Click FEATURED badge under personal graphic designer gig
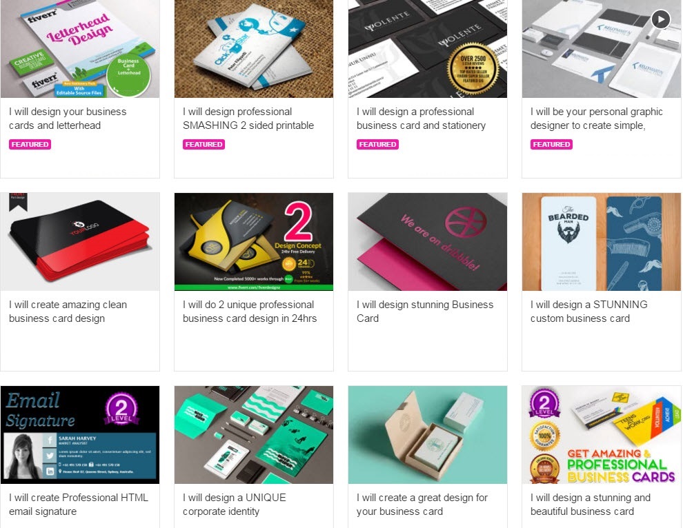 coord(551,145)
